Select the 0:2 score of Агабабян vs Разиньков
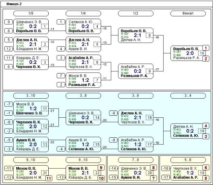Viewport: 213px width, 185px height. tap(137, 71)
